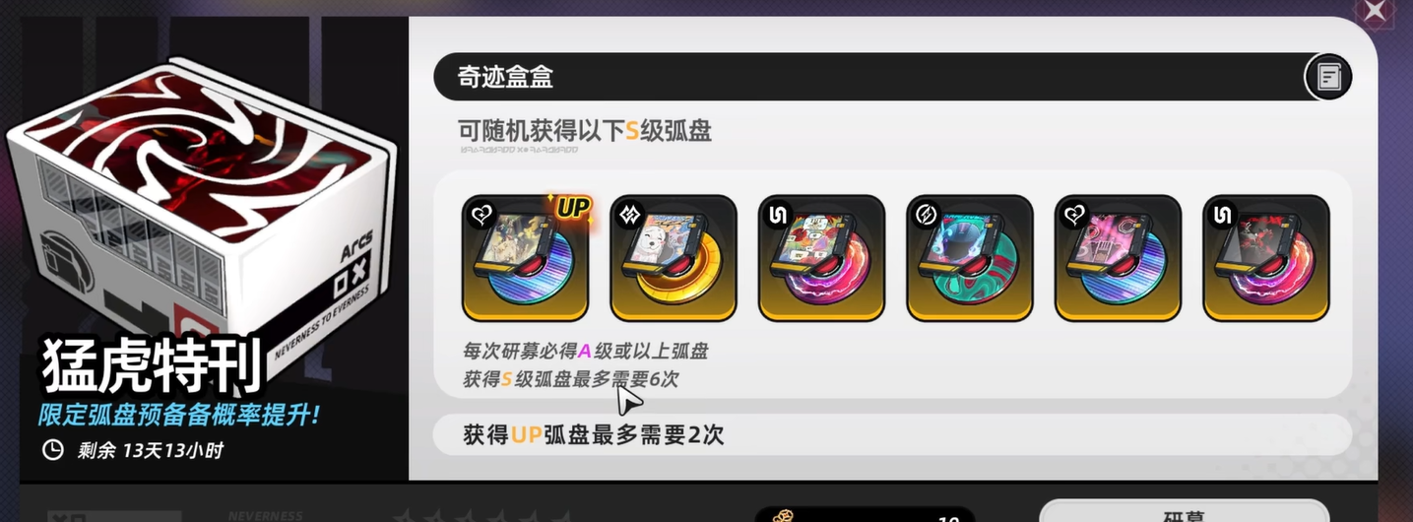This screenshot has height=522, width=1413.
Task: Click diamond-star badge on second arc disc
Action: point(629,213)
